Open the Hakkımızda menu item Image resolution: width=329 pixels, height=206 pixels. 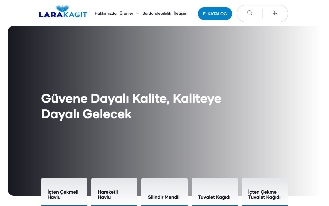click(x=106, y=13)
